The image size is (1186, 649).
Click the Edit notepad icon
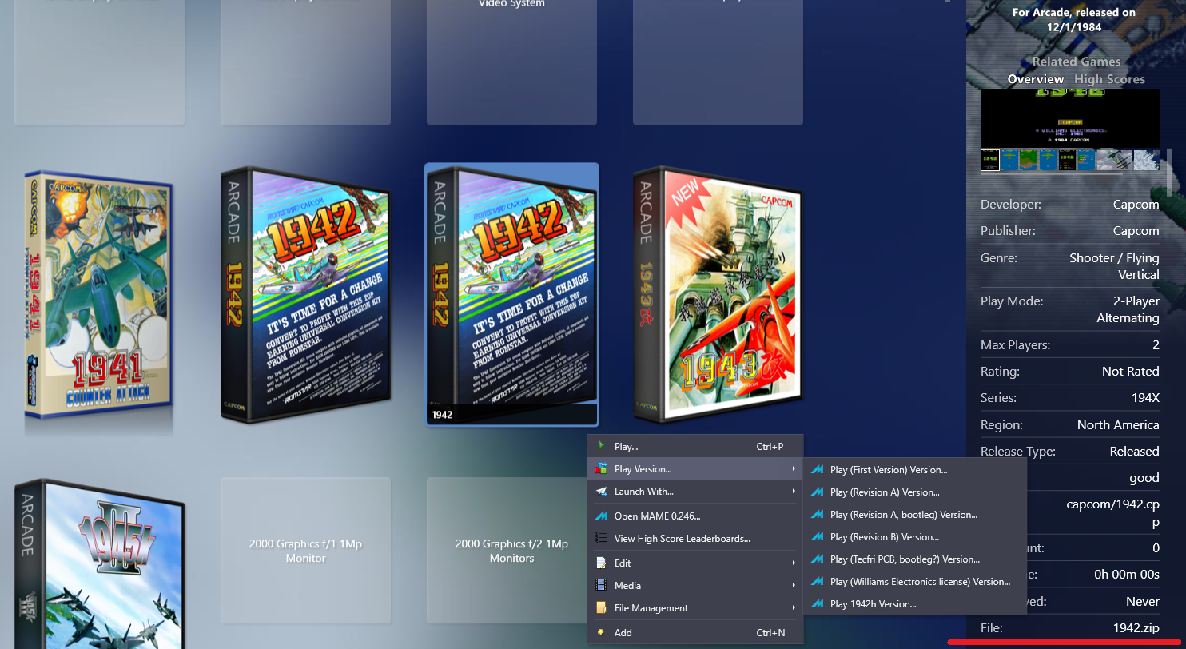601,563
